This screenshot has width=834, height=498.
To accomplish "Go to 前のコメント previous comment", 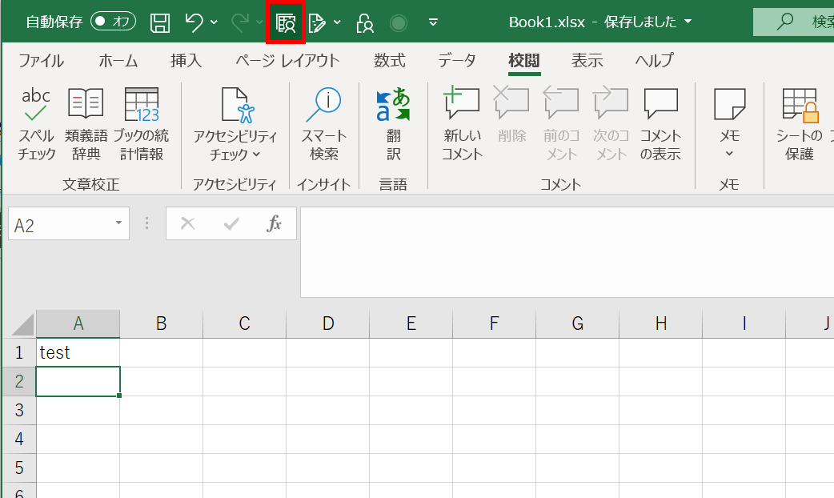I will (x=561, y=125).
